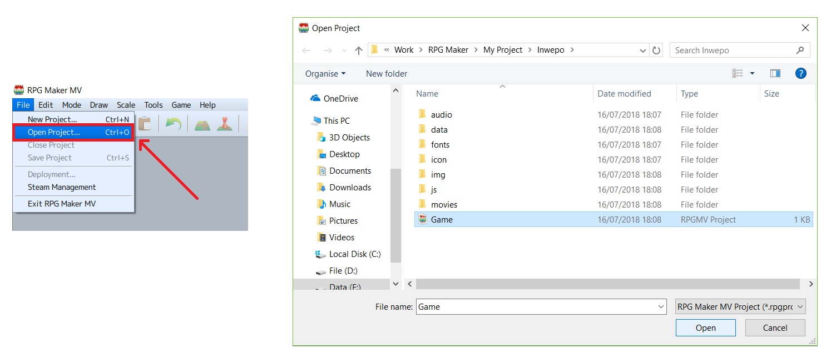Screen dimensions: 831x358
Task: Click the blue Help question mark icon
Action: [x=800, y=73]
